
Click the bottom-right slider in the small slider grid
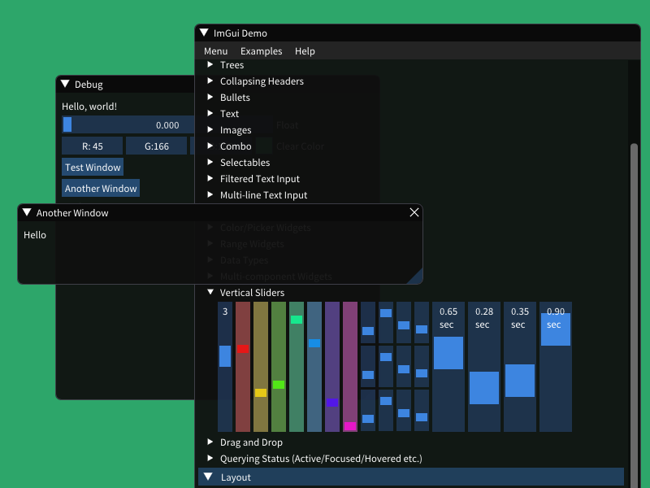(x=422, y=411)
